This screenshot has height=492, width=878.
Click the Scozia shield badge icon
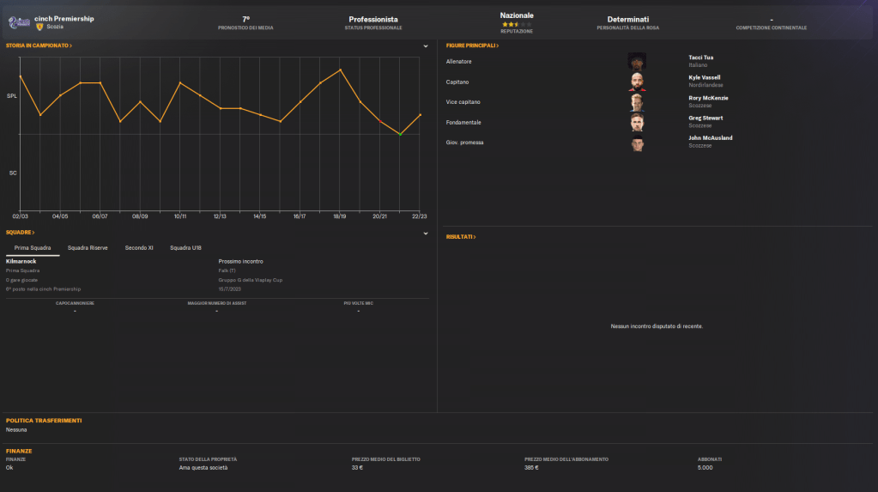pyautogui.click(x=39, y=27)
